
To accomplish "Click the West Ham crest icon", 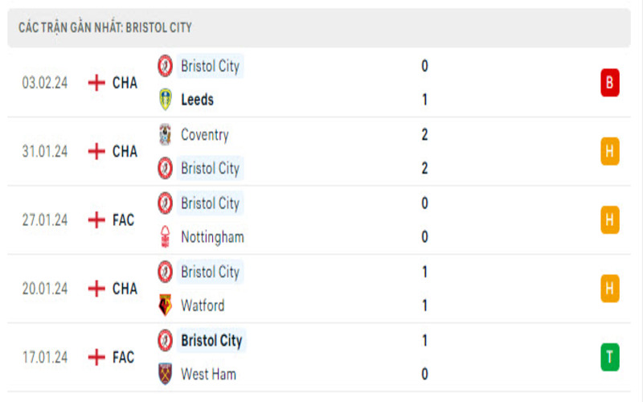I will tap(166, 374).
